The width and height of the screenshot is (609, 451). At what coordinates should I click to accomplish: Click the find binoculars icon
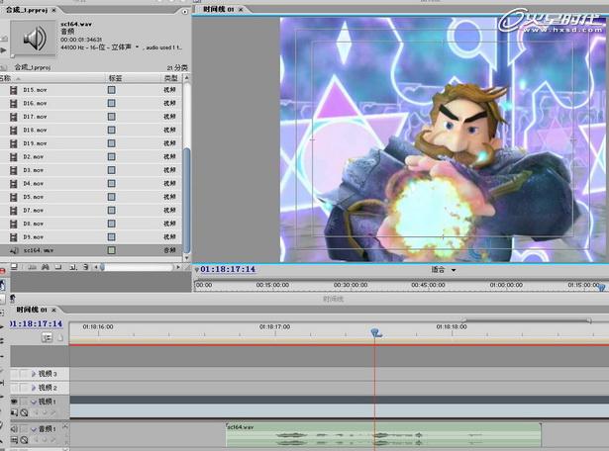point(46,267)
